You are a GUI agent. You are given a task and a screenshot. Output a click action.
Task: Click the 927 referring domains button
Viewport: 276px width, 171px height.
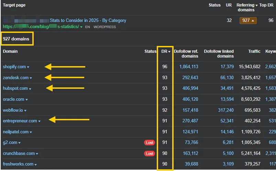[248, 21]
